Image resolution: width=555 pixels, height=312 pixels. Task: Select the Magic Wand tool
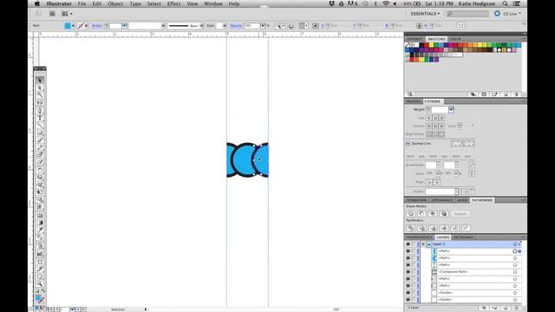click(40, 94)
